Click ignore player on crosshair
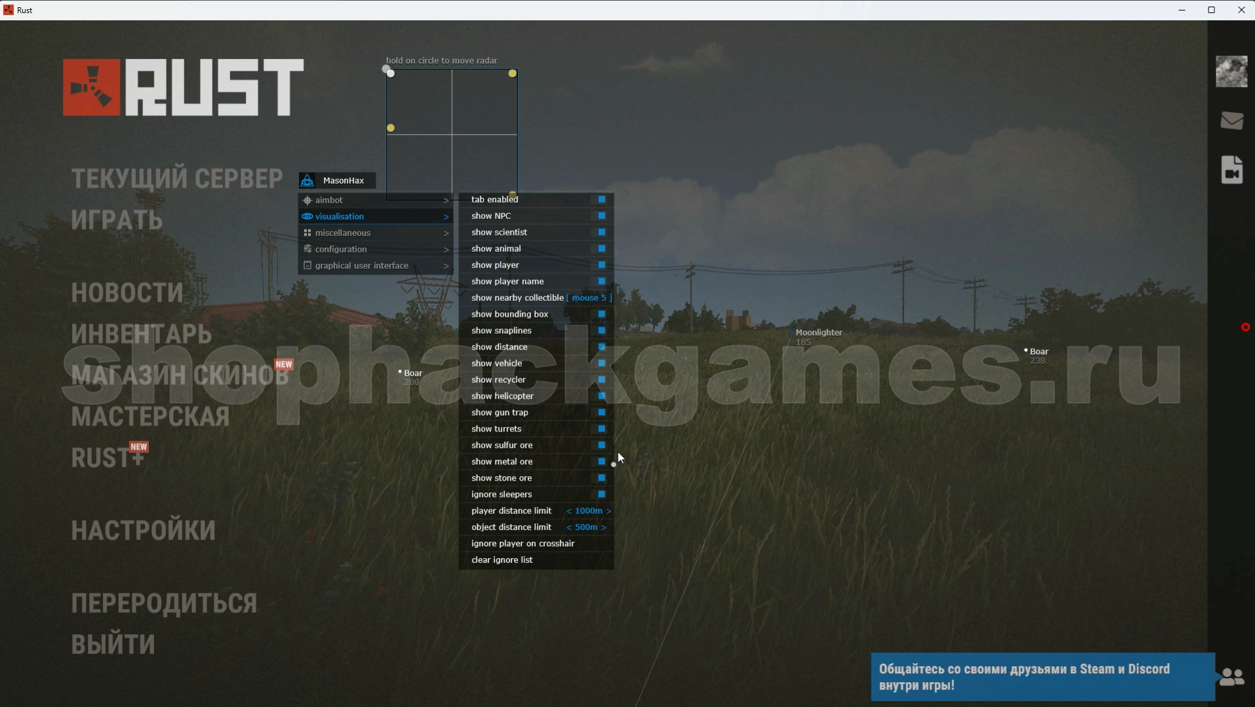Screen dimensions: 1255x707 (523, 544)
